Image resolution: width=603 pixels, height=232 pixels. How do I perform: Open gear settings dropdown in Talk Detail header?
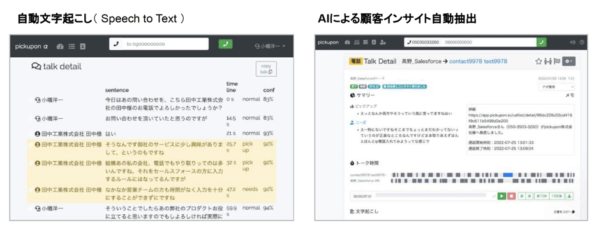(569, 61)
